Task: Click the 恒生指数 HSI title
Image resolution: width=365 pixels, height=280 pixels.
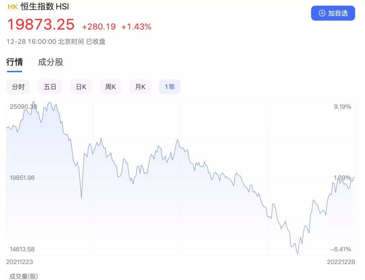Action: click(45, 6)
